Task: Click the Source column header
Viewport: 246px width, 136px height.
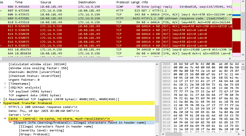Action: [58, 2]
